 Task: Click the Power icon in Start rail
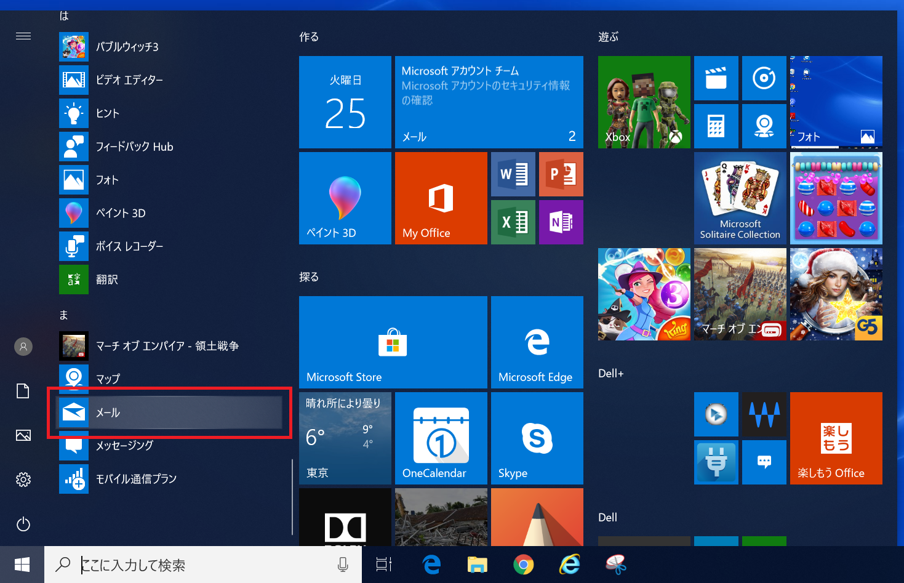(x=23, y=524)
